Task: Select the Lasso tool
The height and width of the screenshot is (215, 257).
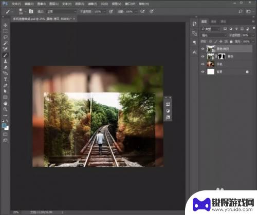Action: pos(5,37)
